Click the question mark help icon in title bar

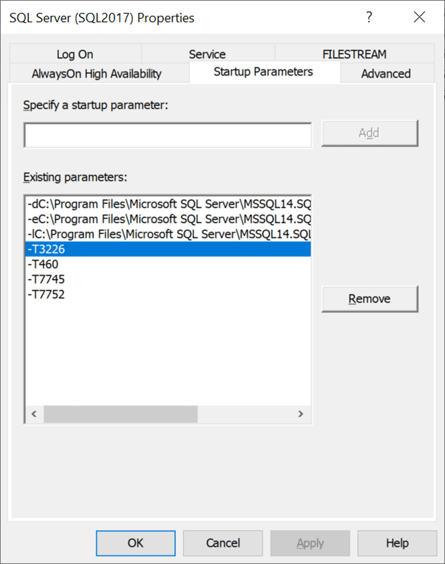368,17
